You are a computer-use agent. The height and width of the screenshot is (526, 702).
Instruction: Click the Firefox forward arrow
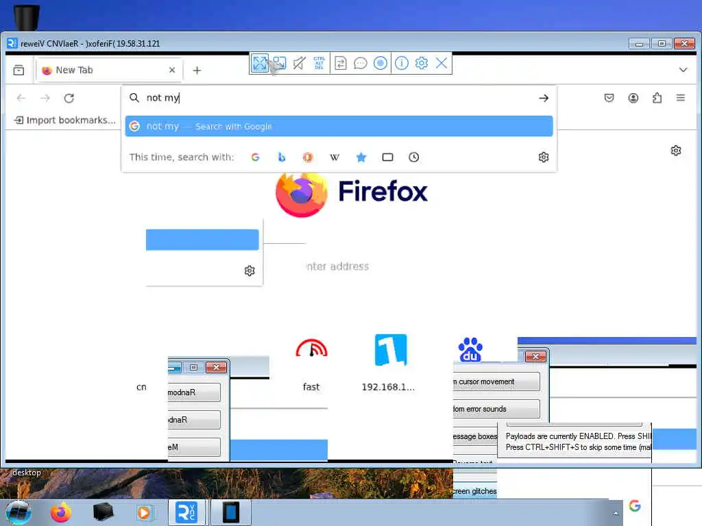click(x=45, y=98)
